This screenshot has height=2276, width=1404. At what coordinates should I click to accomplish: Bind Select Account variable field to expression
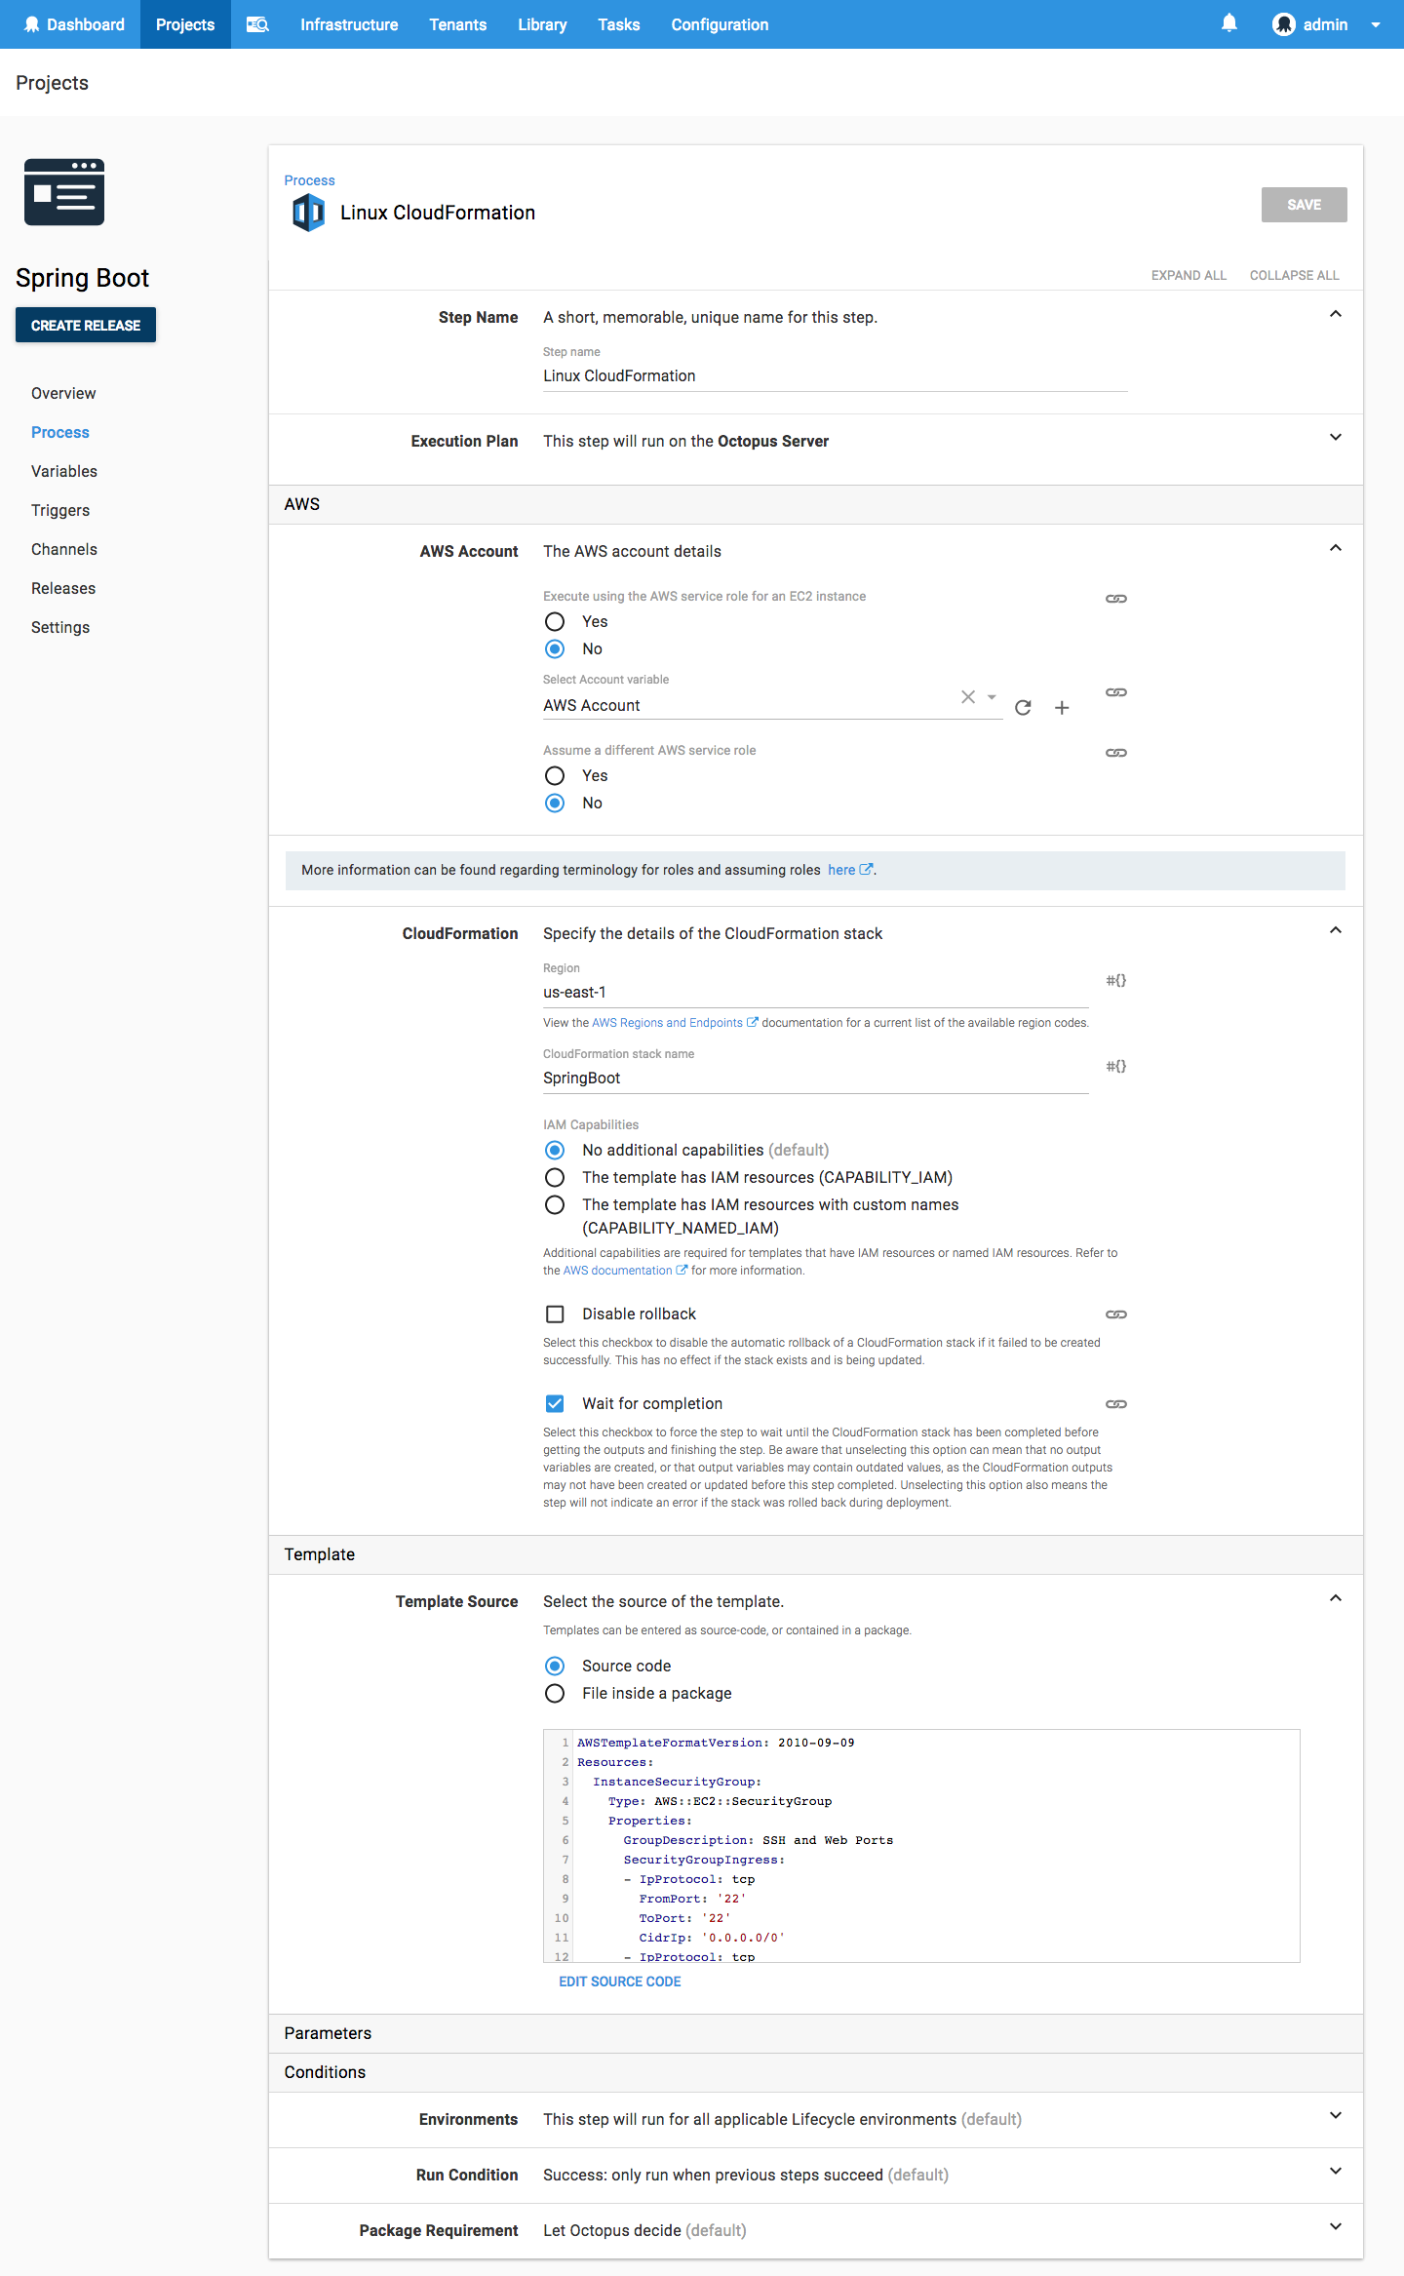[1116, 692]
